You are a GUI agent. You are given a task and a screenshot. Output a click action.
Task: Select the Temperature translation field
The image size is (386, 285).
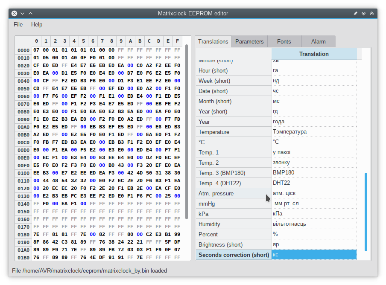[314, 132]
